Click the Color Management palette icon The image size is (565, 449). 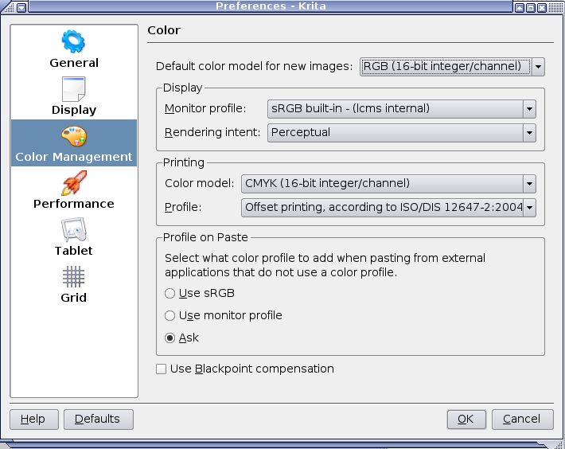click(x=74, y=135)
